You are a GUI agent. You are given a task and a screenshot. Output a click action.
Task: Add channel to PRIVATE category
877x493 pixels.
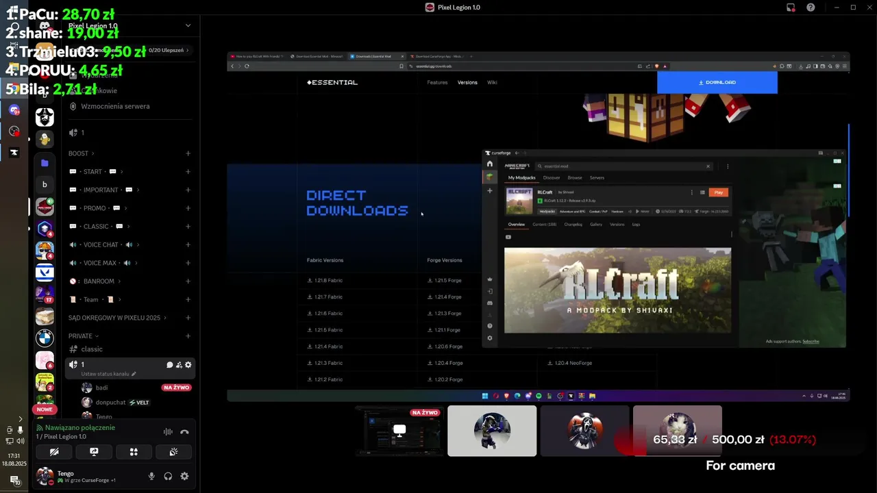(188, 336)
